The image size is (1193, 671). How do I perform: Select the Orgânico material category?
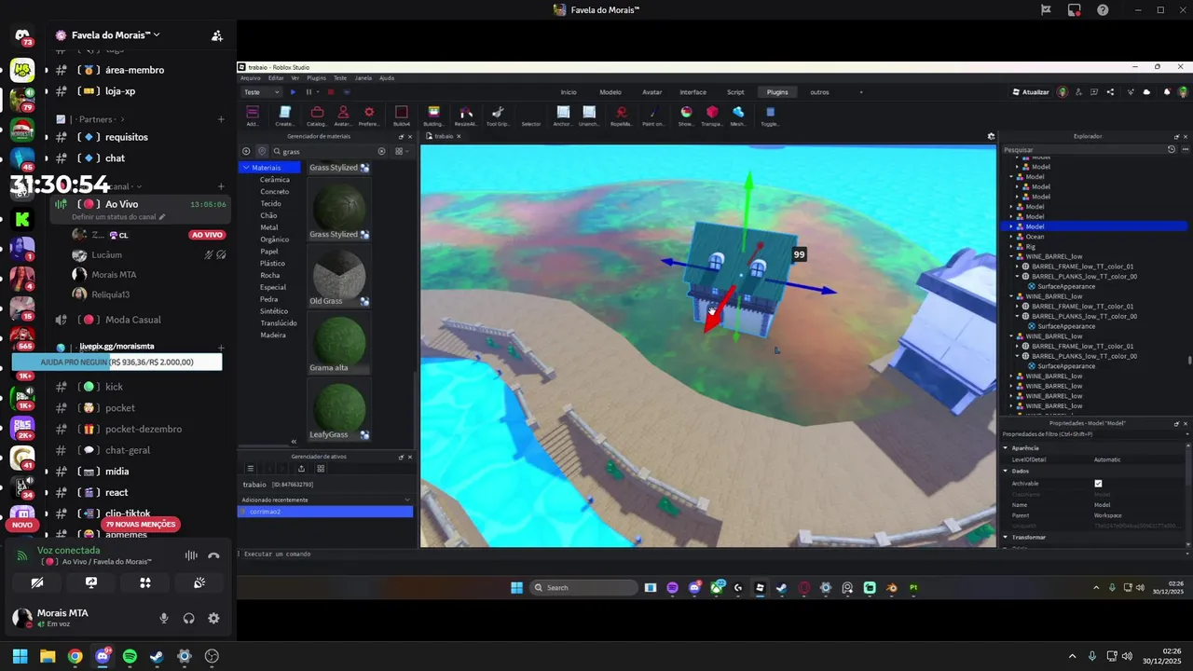(277, 240)
